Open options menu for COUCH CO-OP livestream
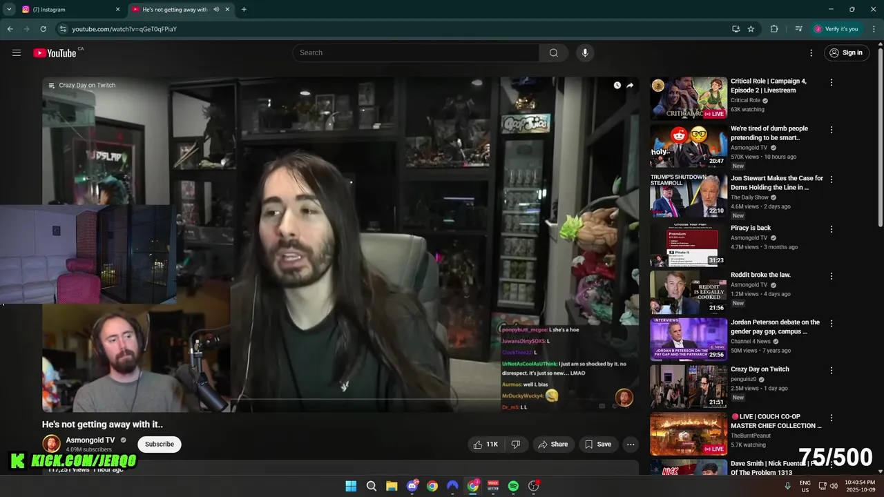Image resolution: width=884 pixels, height=497 pixels. tap(832, 418)
